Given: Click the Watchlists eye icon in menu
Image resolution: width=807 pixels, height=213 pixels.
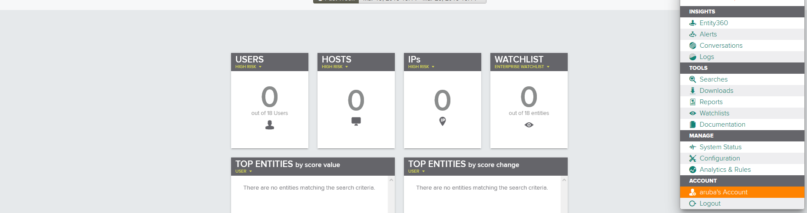Looking at the screenshot, I should (693, 113).
